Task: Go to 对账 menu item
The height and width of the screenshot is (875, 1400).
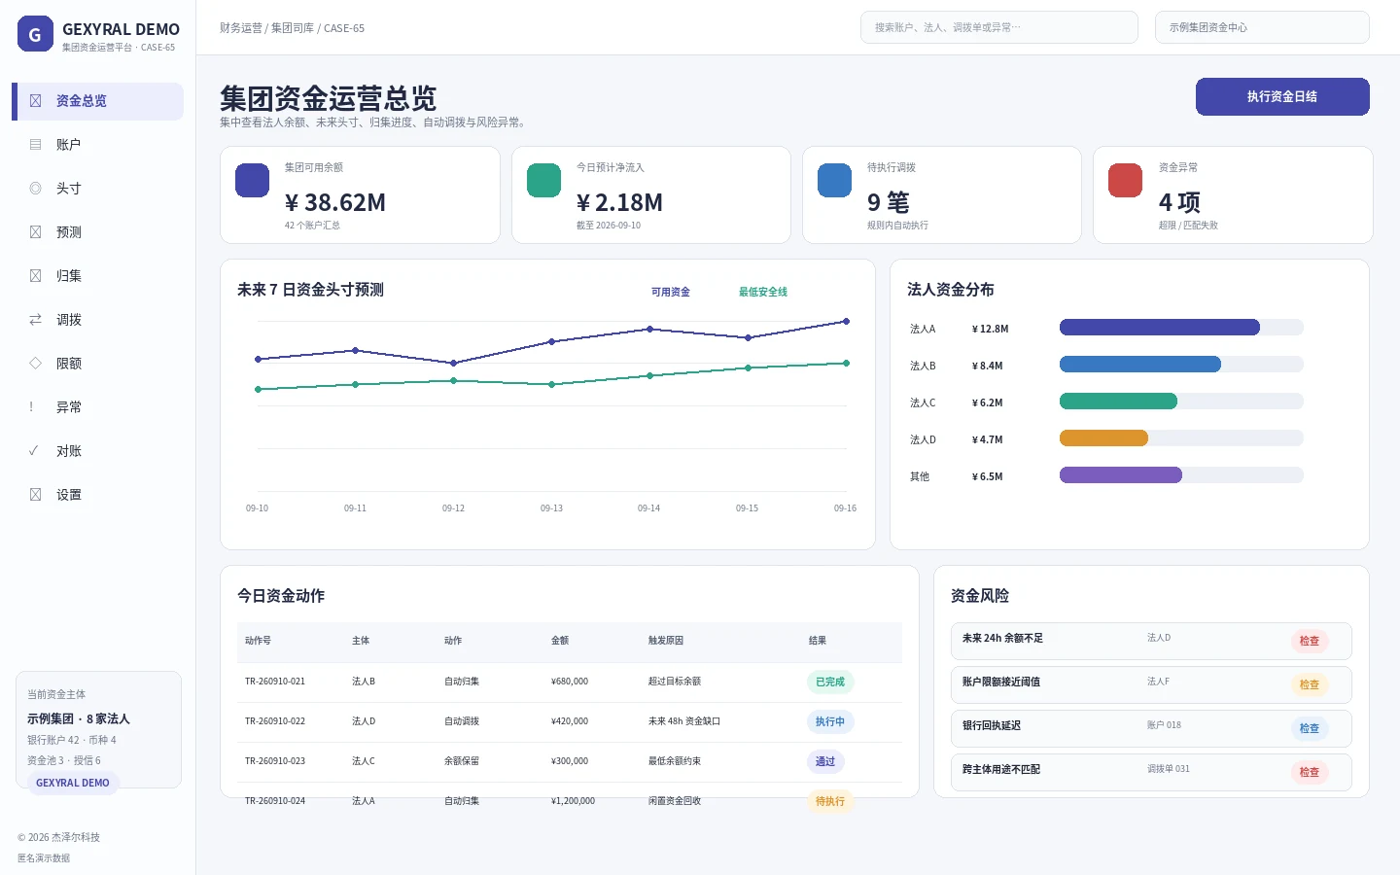Action: click(97, 451)
